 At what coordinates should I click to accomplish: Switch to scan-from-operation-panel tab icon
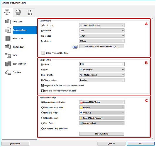(18, 13)
